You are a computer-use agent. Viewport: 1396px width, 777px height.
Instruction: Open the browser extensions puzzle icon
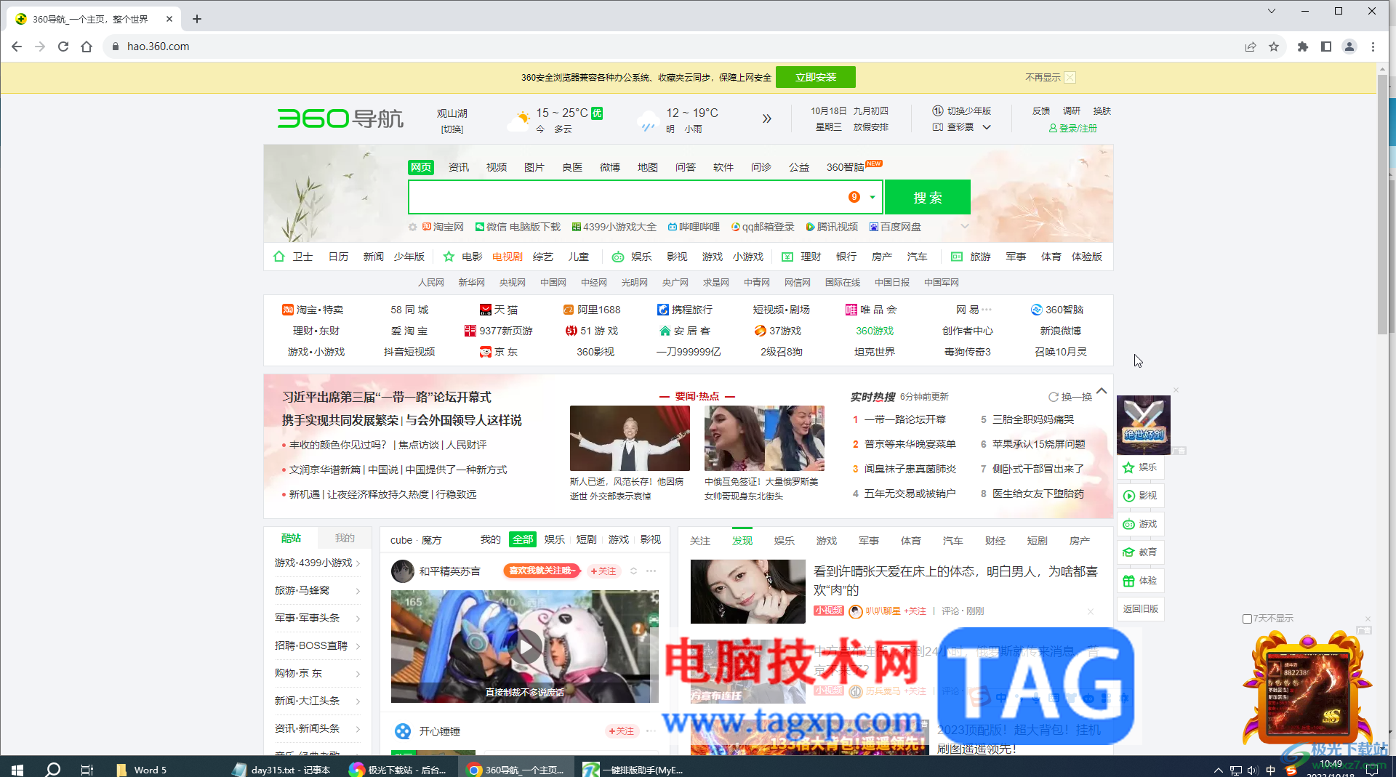1303,47
